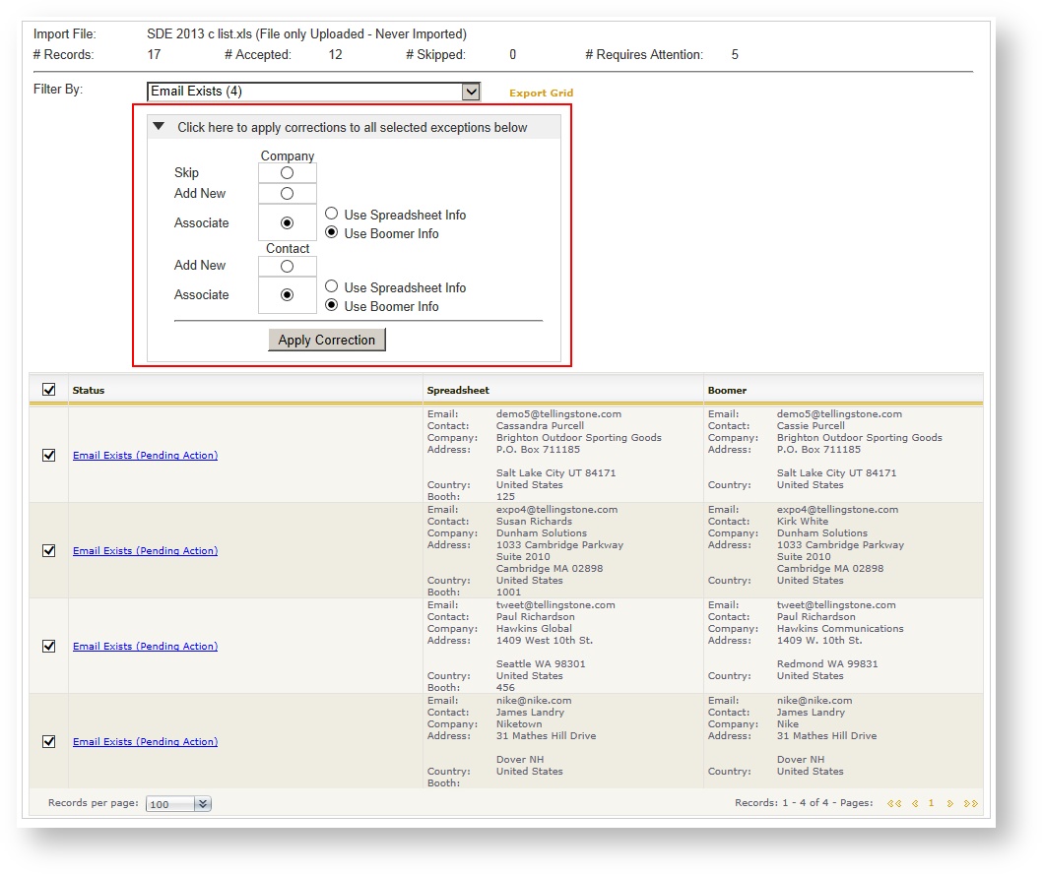The width and height of the screenshot is (1043, 875).
Task: Select the Contact Add New radio button
Action: (287, 267)
